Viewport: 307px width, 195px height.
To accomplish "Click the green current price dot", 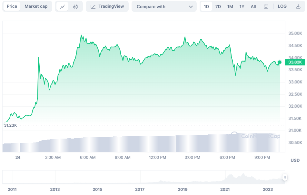I will coord(280,62).
